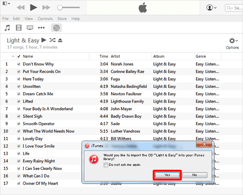Uncheck Your Body Is A Wonderland
The height and width of the screenshot is (195, 243).
pyautogui.click(x=19, y=109)
